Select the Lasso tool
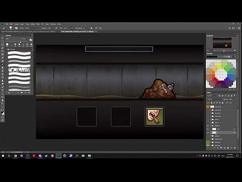Screen dimensions: 242x182 pos(2,45)
